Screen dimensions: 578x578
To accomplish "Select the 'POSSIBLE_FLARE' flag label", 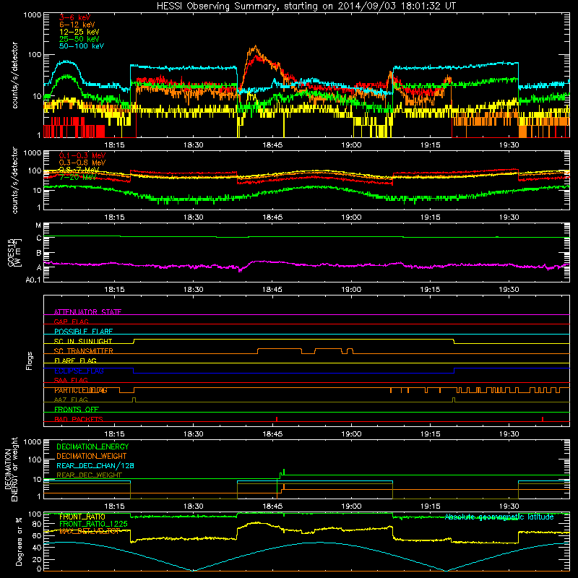I will (83, 332).
